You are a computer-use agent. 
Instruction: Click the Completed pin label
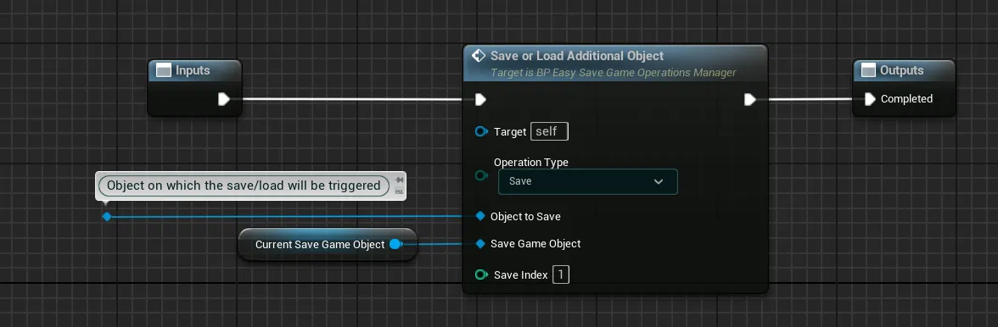click(907, 99)
